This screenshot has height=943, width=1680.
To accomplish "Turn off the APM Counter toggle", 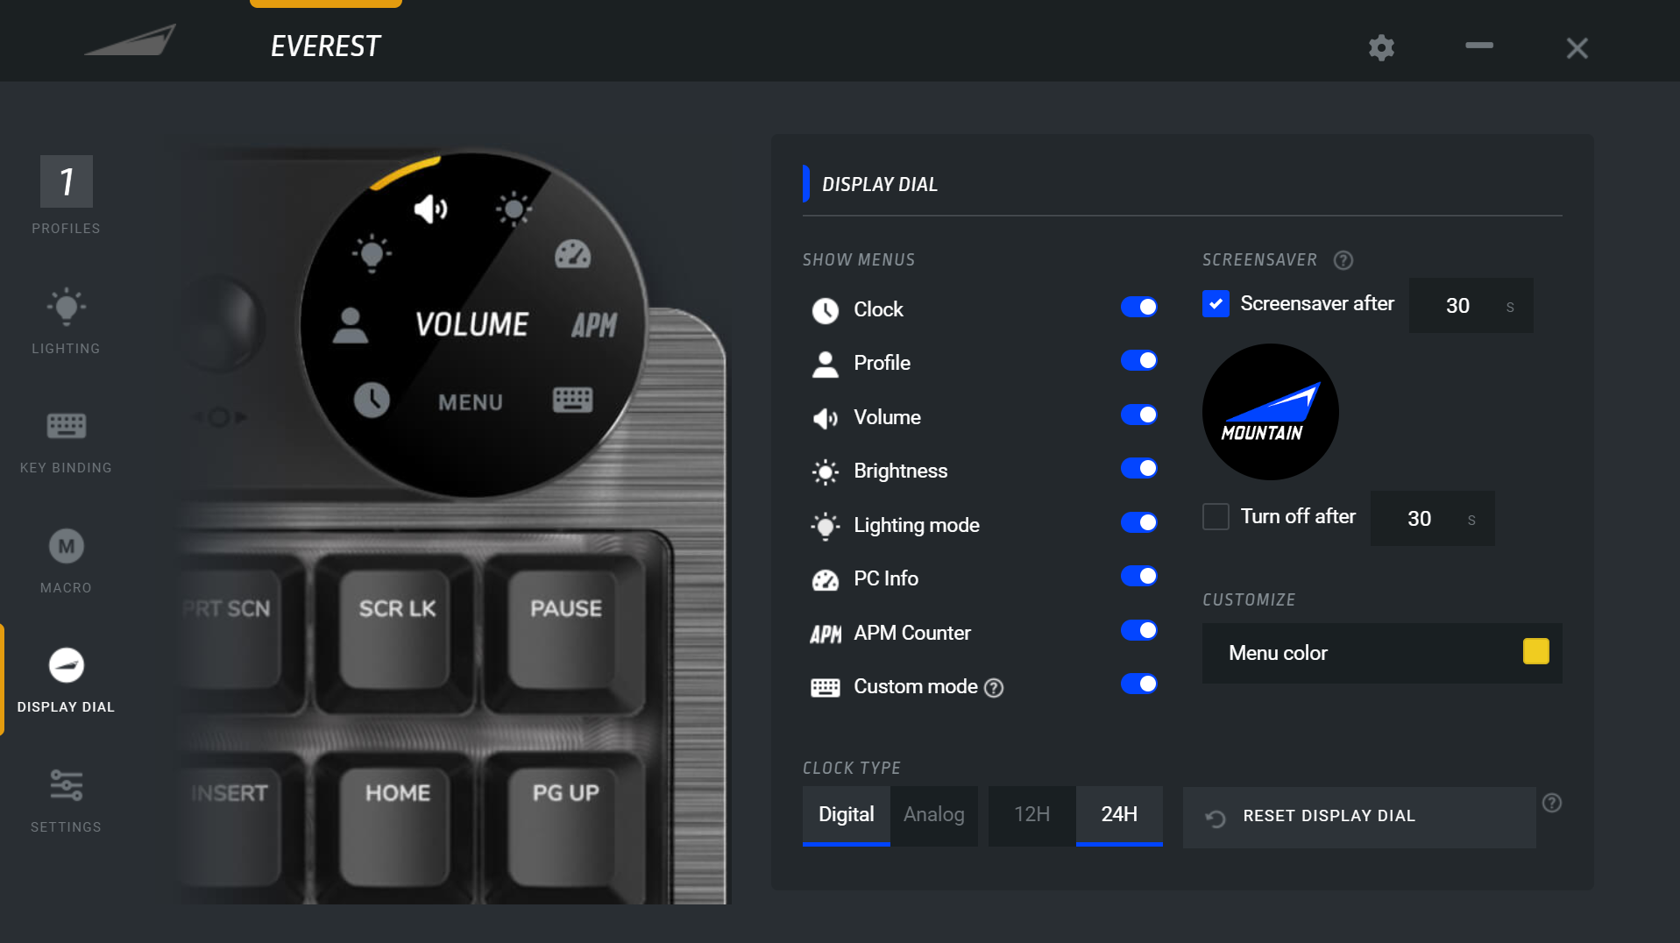I will pyautogui.click(x=1138, y=630).
